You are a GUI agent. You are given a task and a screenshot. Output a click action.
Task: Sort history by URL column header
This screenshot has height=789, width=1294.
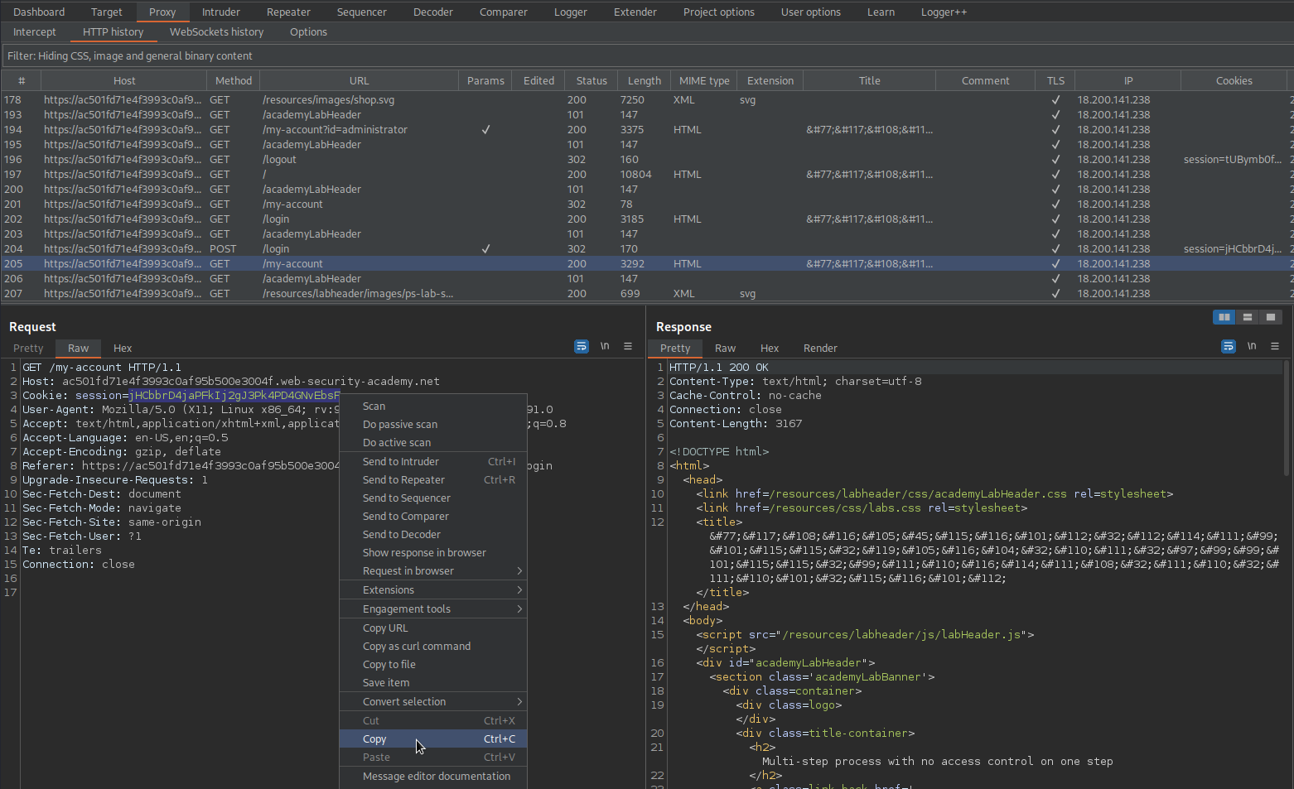pos(359,80)
